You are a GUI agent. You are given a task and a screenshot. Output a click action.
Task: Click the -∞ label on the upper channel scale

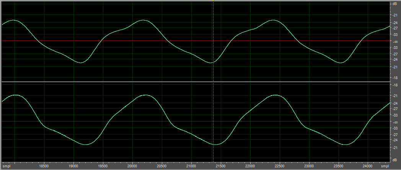point(395,42)
